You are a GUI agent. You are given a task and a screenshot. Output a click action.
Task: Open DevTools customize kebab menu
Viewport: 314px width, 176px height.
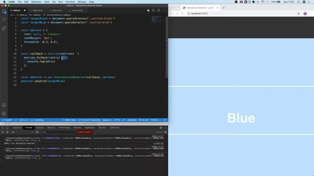click(165, 128)
